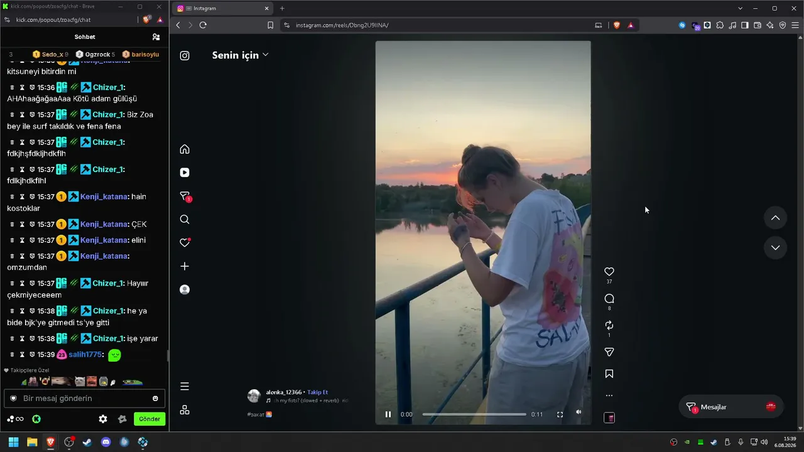Open Instagram direct messages in sidebar

[185, 196]
